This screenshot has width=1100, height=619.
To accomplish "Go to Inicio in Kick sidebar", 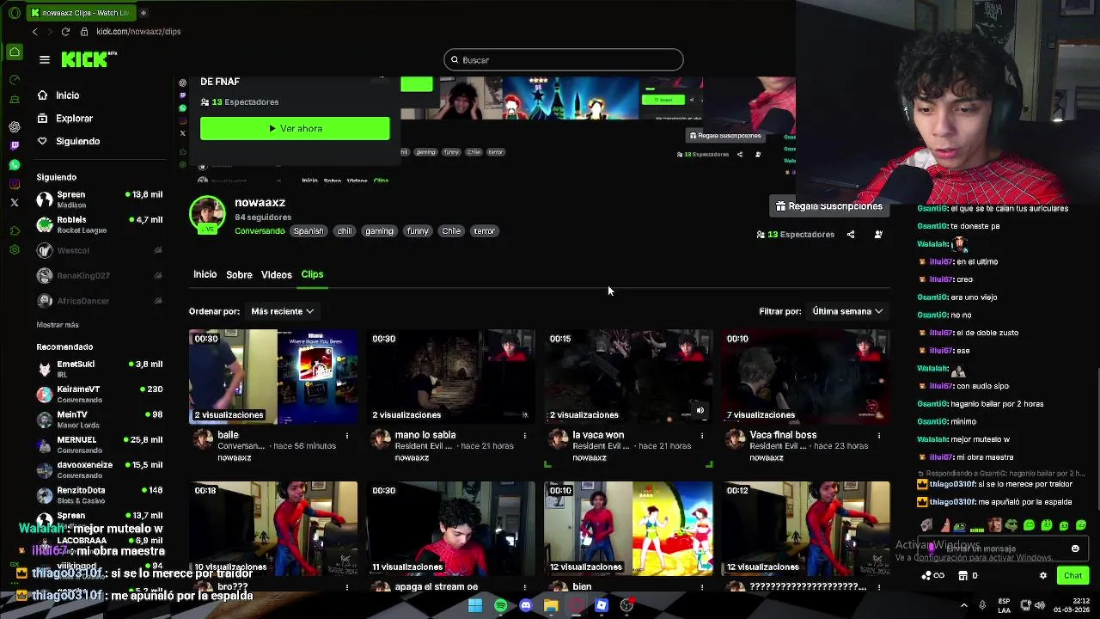I will pos(68,95).
